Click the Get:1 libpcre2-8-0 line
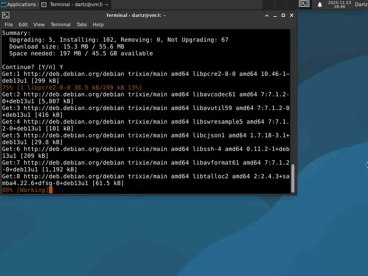This screenshot has width=368, height=276. tap(146, 77)
